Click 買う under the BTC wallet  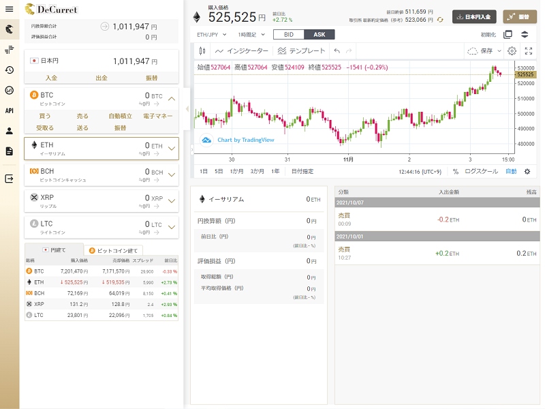[44, 117]
